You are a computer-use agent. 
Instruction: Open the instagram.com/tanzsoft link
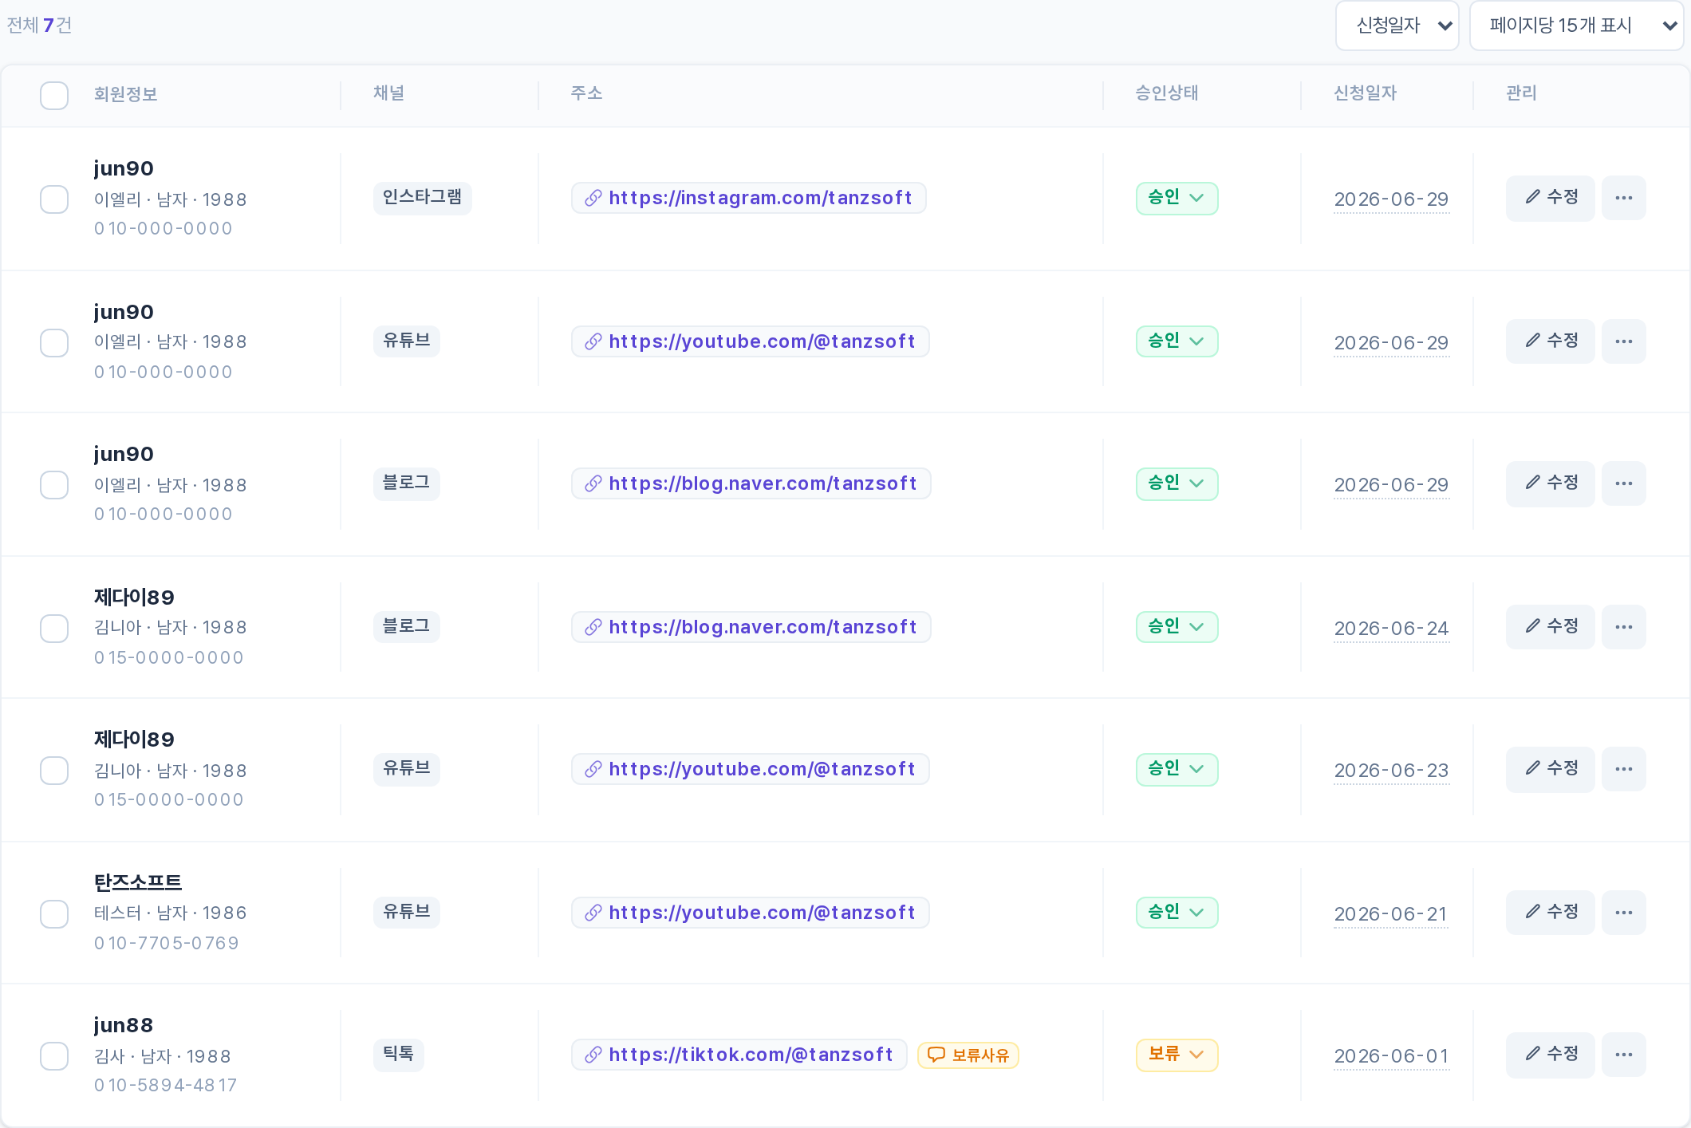tap(748, 198)
